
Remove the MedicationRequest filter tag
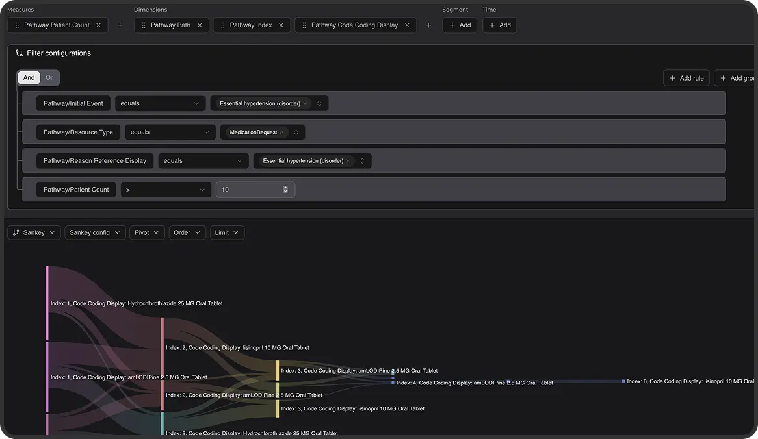(281, 132)
